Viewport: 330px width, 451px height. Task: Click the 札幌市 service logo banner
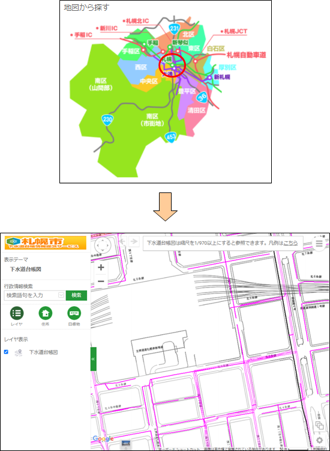click(46, 243)
